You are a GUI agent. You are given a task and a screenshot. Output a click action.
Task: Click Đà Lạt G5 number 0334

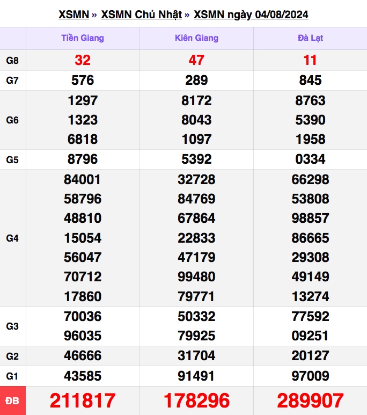(310, 159)
